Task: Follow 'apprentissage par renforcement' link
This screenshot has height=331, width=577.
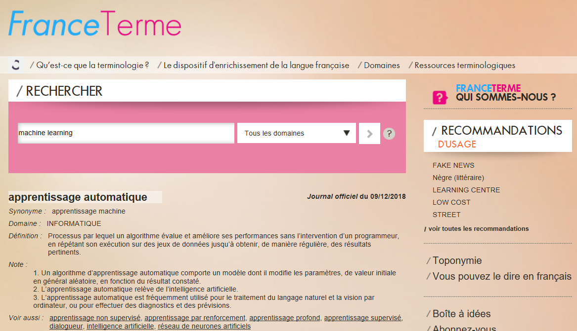Action: point(195,318)
